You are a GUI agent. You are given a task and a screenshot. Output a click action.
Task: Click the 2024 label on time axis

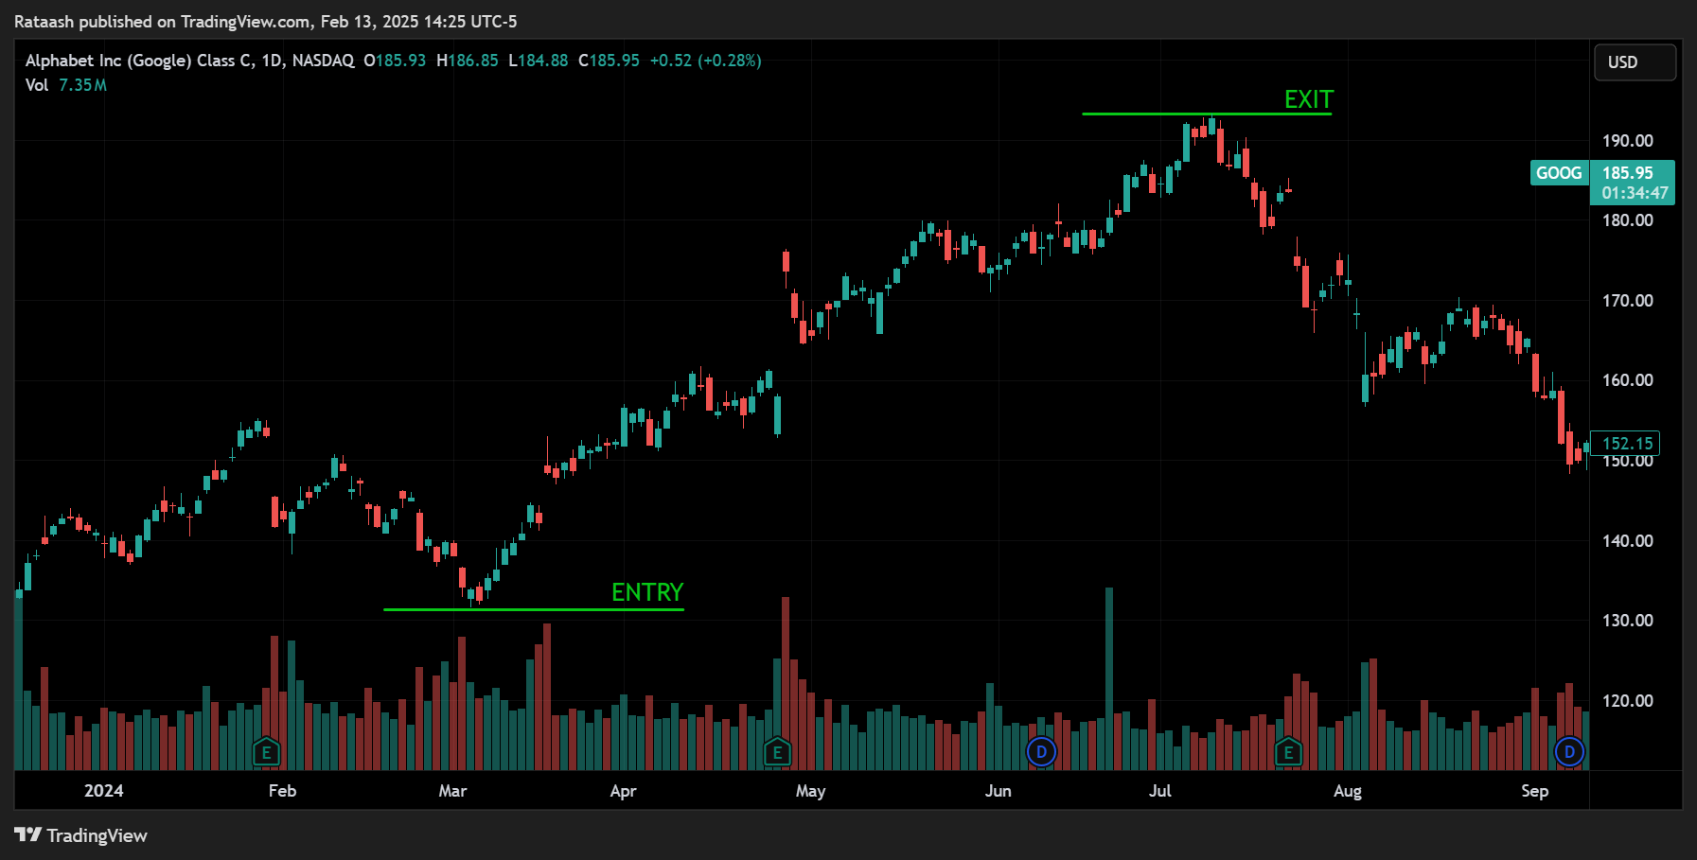(x=104, y=791)
